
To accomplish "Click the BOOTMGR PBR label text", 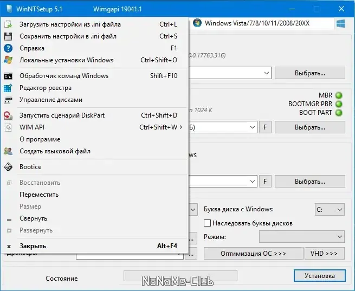I will (310, 104).
